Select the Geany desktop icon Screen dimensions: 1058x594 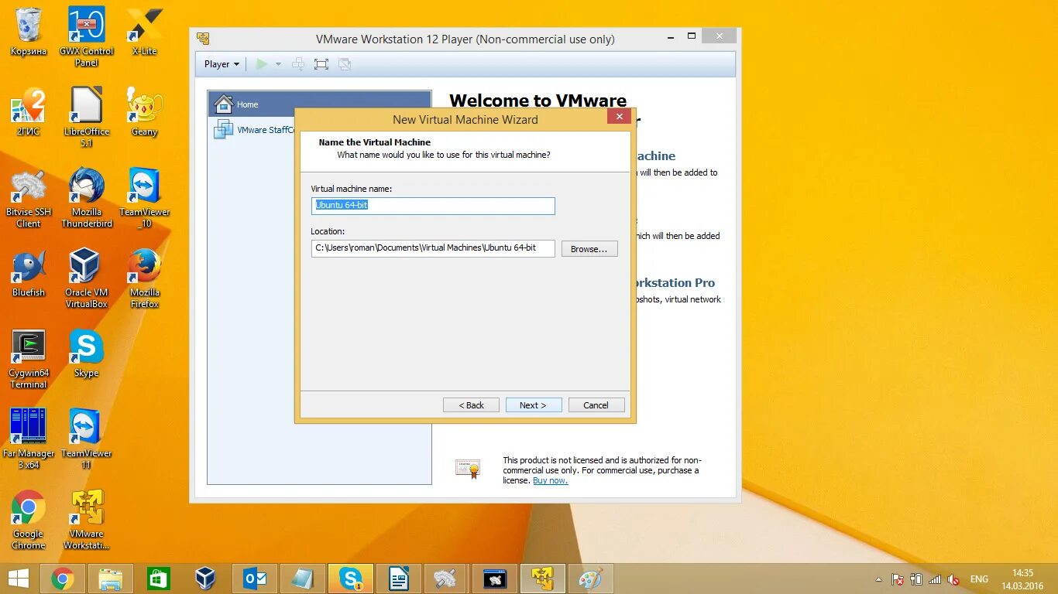point(144,112)
